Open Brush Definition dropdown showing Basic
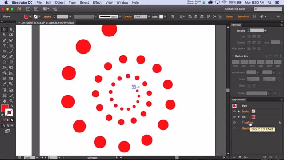The width and height of the screenshot is (284, 160). (x=120, y=17)
